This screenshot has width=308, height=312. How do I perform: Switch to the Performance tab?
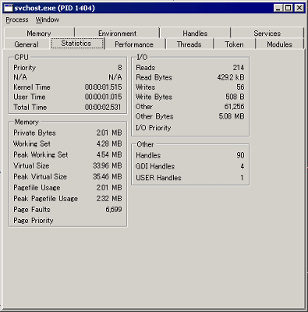tap(134, 44)
